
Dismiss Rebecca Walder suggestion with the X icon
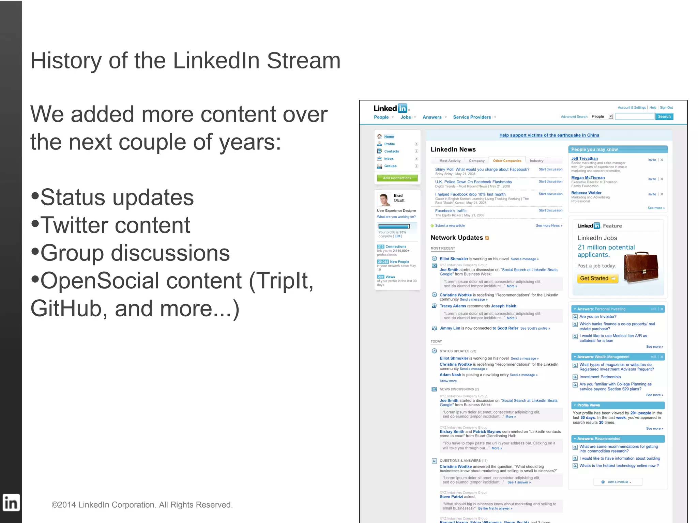[x=662, y=194]
